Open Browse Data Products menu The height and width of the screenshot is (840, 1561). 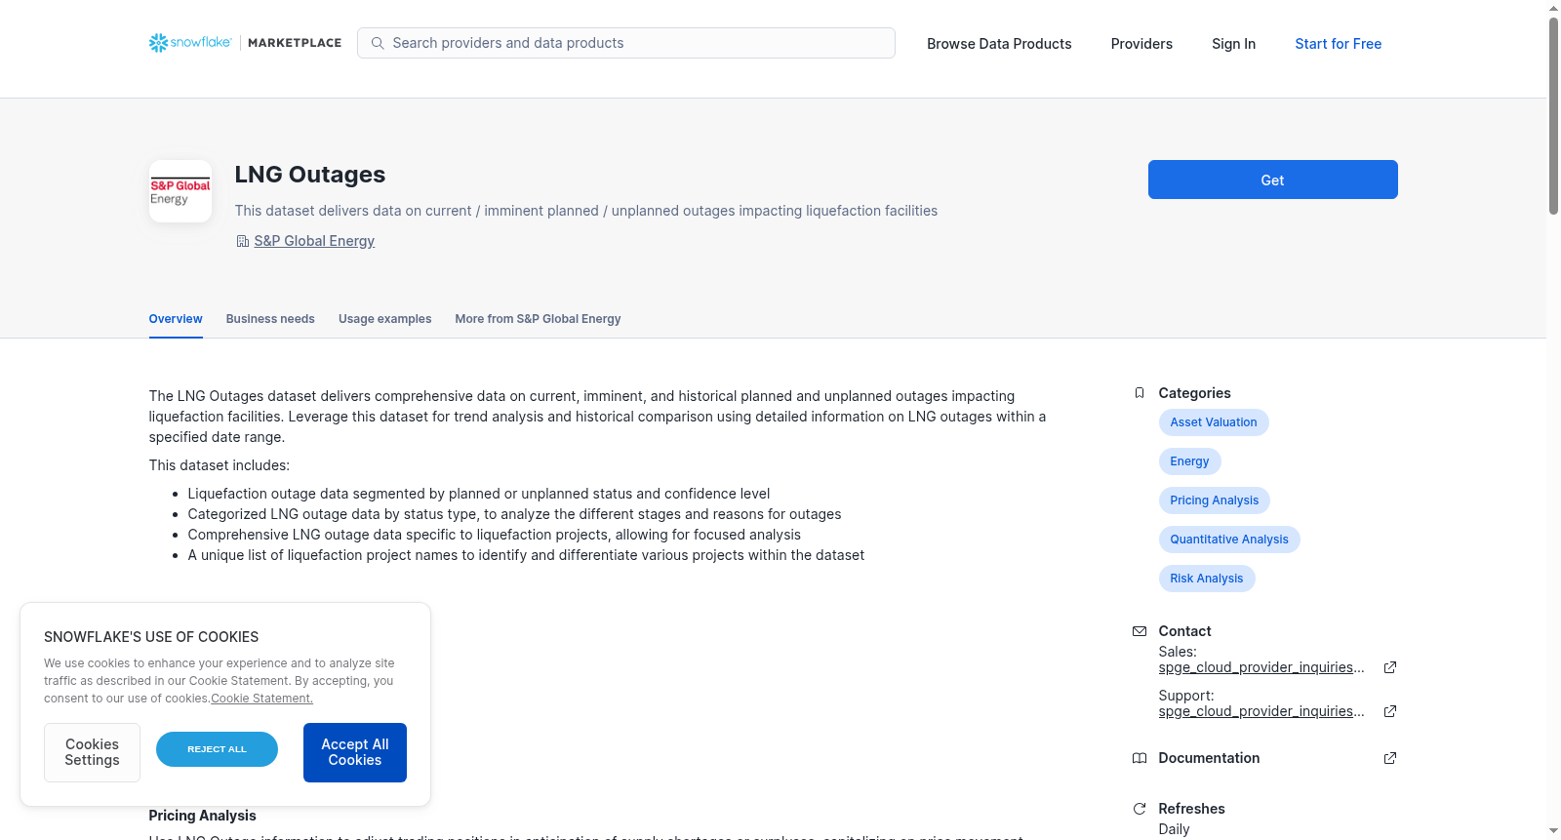pyautogui.click(x=999, y=44)
